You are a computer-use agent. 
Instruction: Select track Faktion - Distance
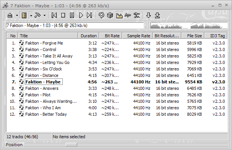click(42, 75)
